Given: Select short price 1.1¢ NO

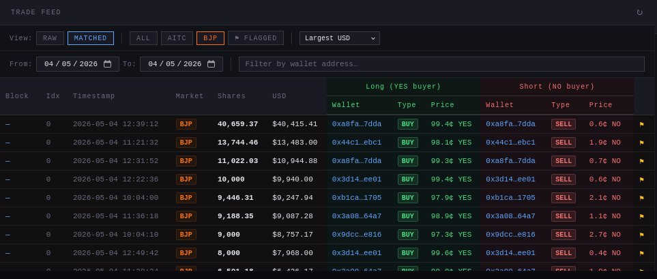Looking at the screenshot, I should tap(604, 216).
